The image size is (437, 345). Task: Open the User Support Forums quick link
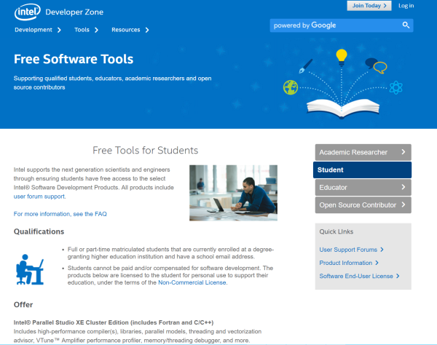pyautogui.click(x=351, y=250)
